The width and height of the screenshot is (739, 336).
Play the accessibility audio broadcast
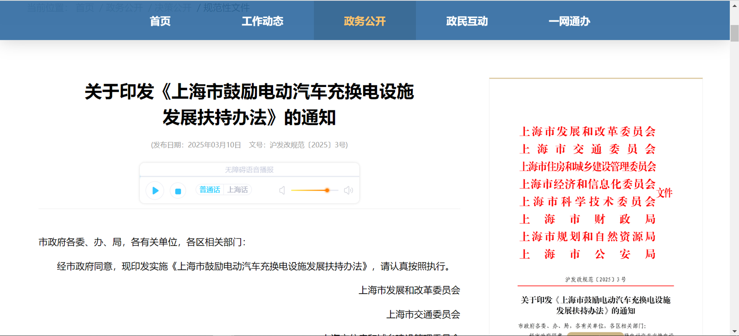[x=155, y=191]
